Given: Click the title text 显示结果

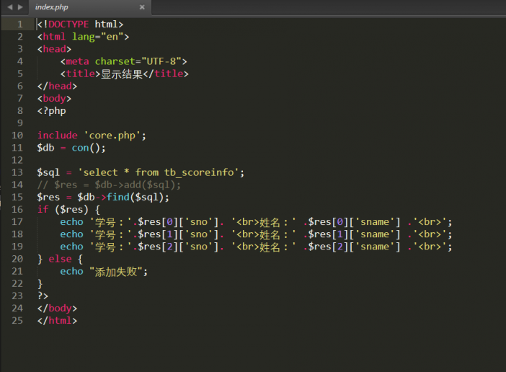Looking at the screenshot, I should pyautogui.click(x=122, y=74).
